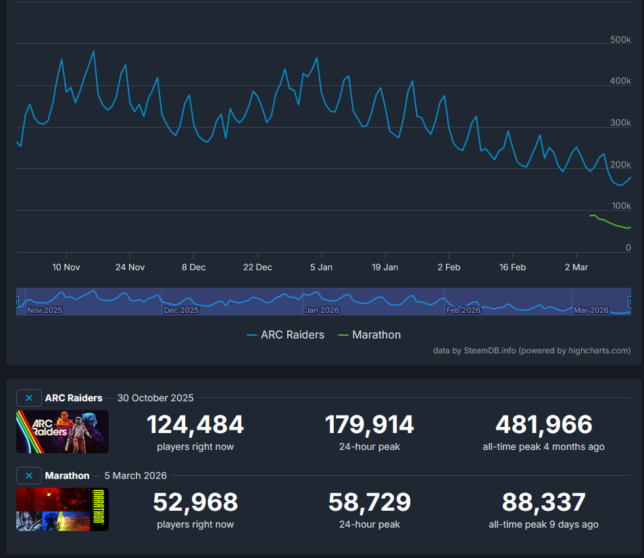Open the Marathon game title link
This screenshot has height=558, width=644.
(x=67, y=476)
